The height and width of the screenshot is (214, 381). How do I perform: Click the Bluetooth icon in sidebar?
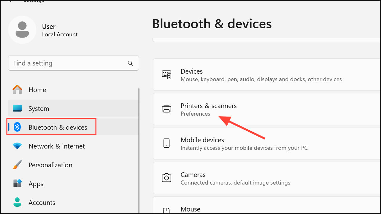pos(17,127)
